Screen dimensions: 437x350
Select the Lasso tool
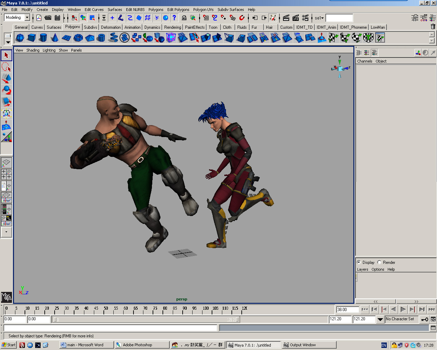coord(6,67)
